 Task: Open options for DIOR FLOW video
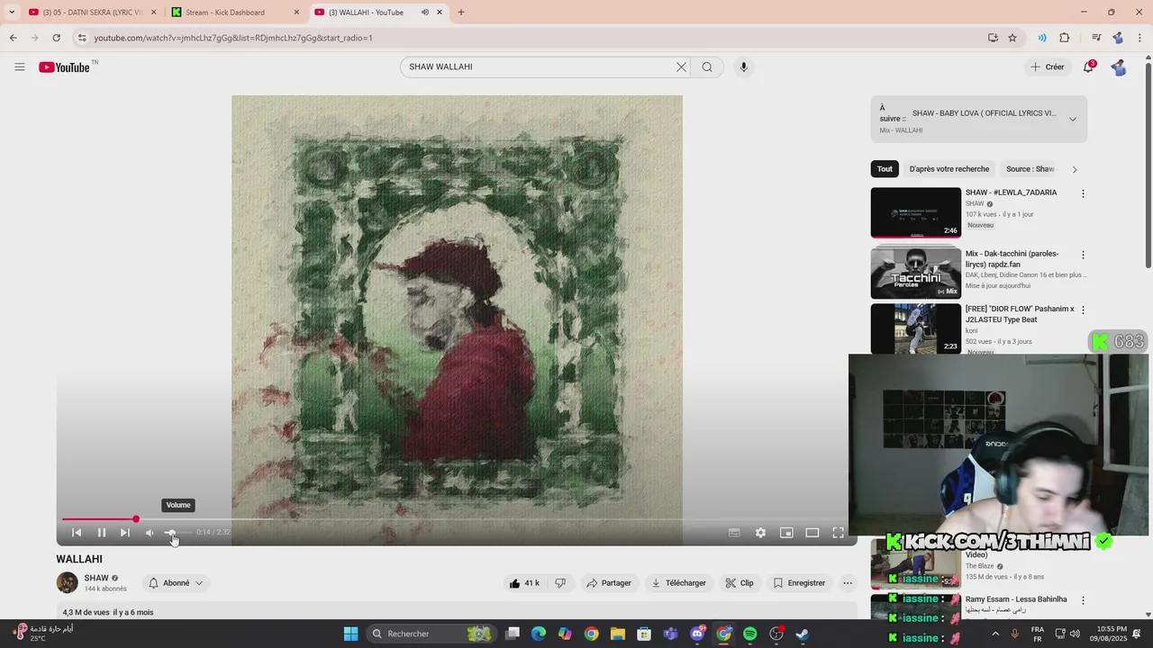1083,310
